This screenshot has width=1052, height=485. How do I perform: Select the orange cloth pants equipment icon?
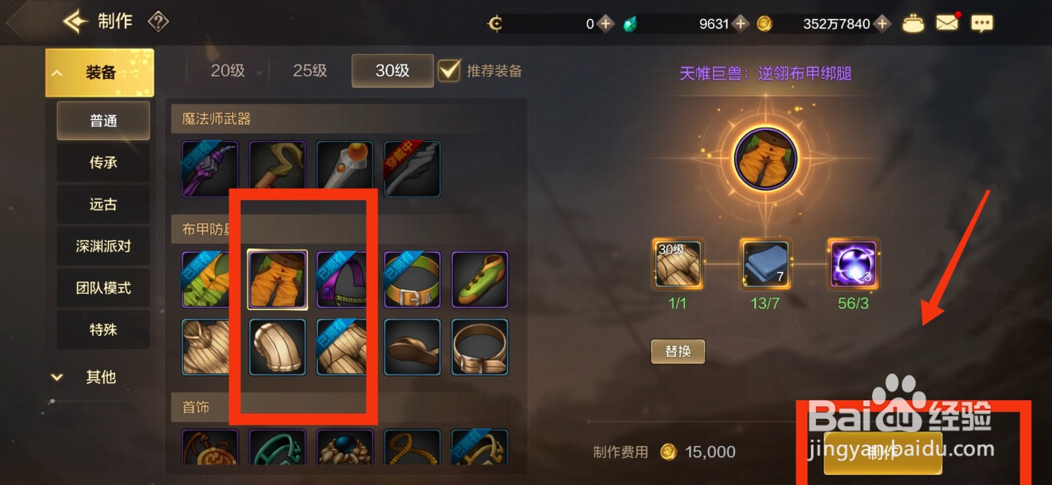pos(277,279)
